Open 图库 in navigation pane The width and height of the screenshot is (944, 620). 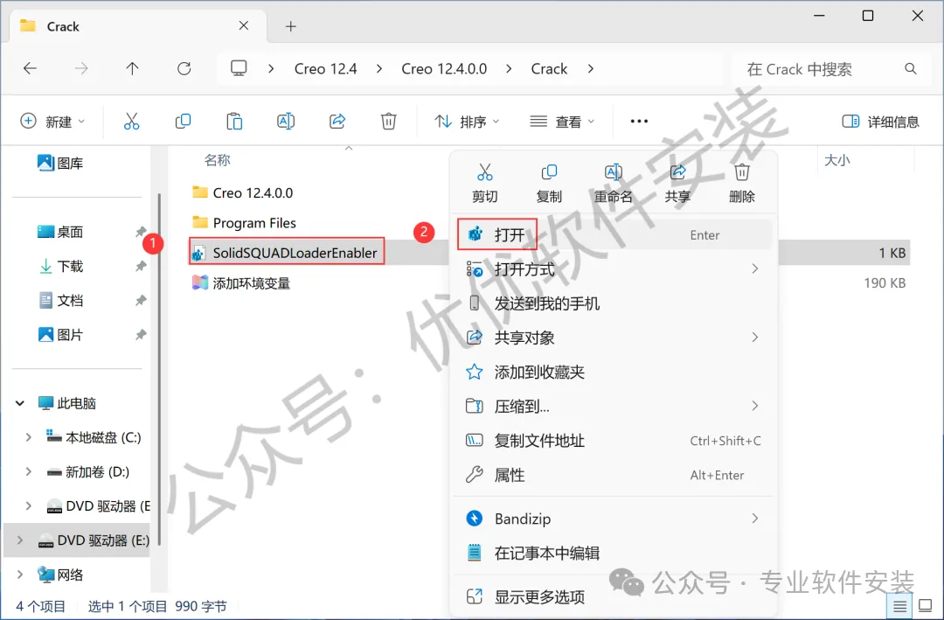tap(61, 163)
